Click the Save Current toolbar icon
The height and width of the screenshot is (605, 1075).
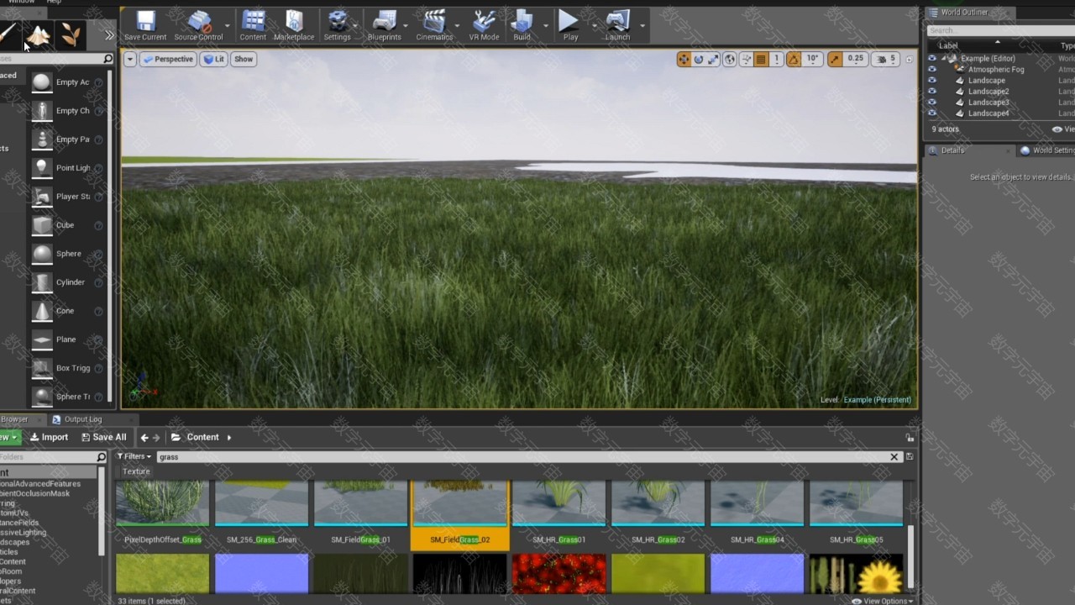(145, 25)
